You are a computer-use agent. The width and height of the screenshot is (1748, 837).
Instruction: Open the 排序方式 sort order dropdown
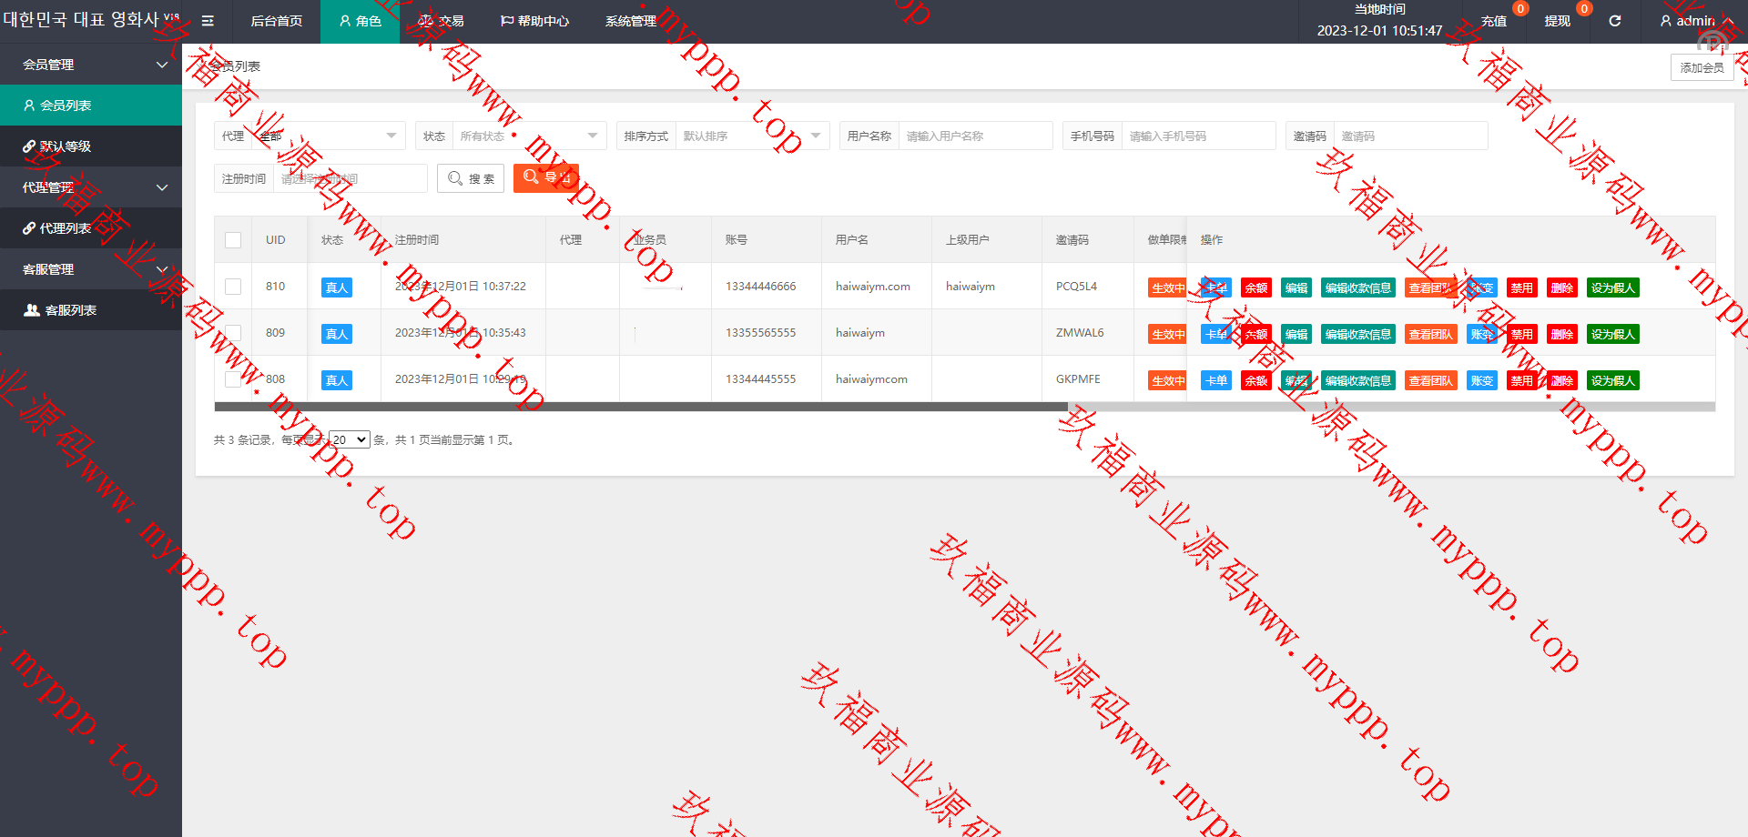[x=751, y=136]
